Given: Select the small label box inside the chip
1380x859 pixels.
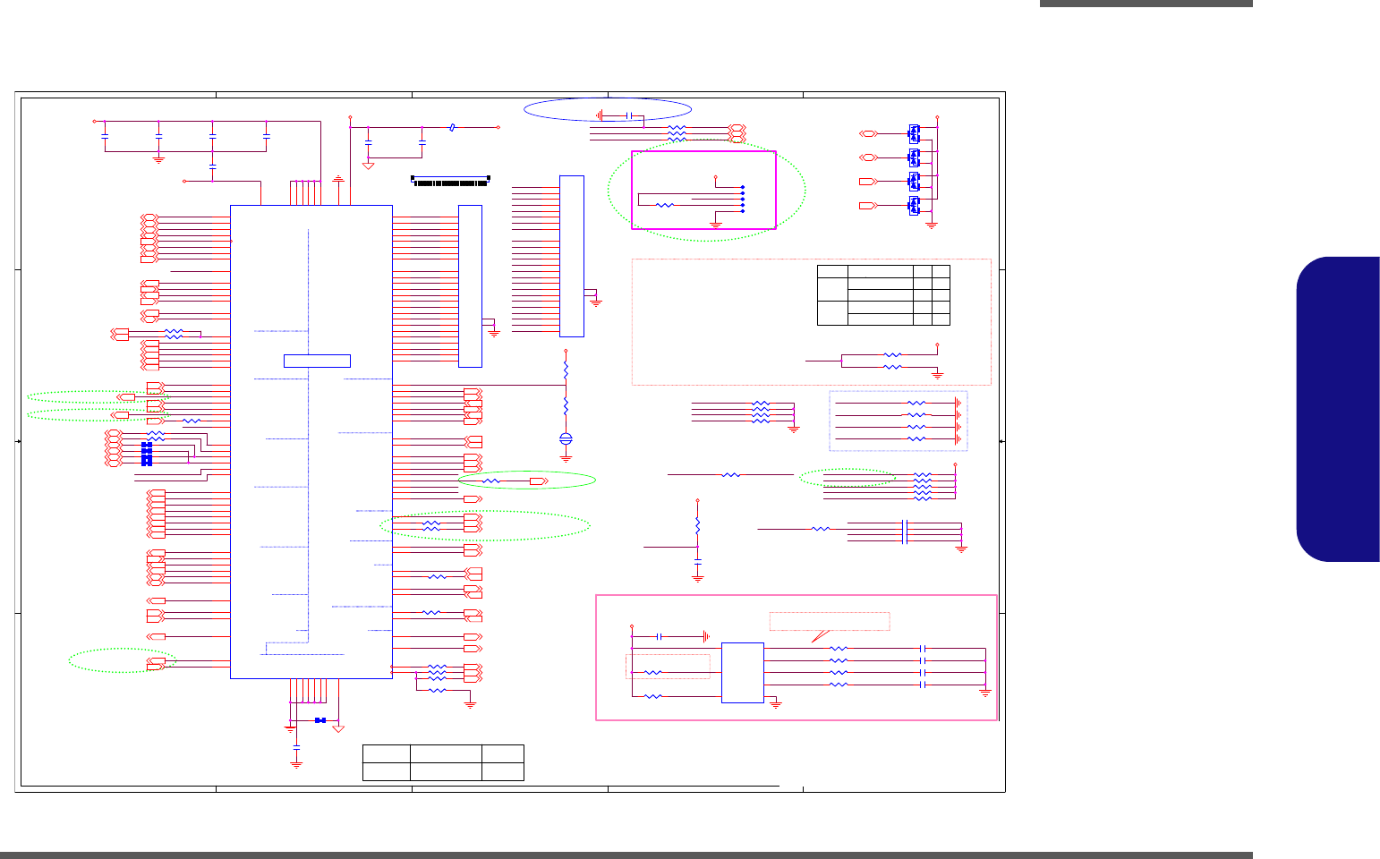Looking at the screenshot, I should (317, 361).
